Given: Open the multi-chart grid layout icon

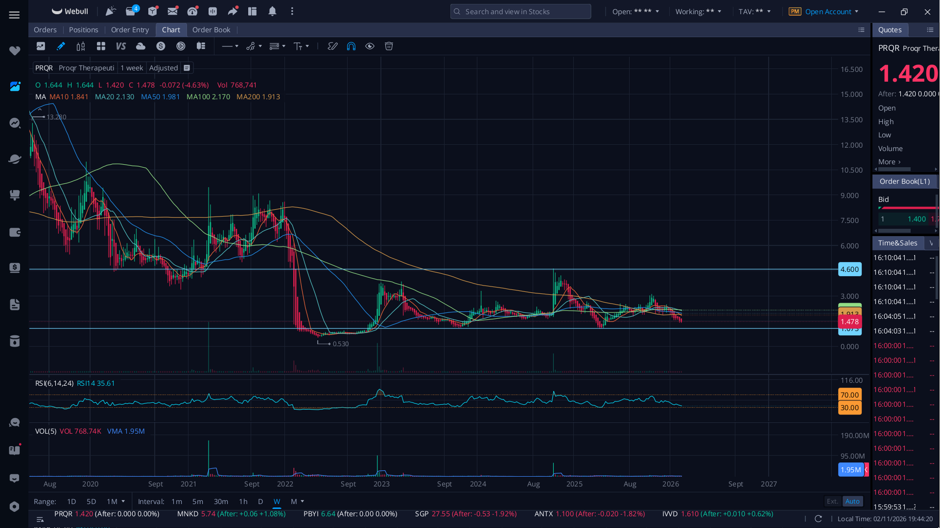Looking at the screenshot, I should (101, 46).
